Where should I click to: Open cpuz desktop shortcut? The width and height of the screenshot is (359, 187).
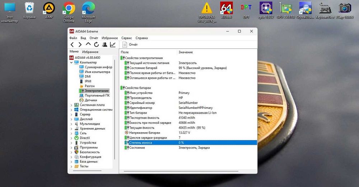tap(266, 11)
